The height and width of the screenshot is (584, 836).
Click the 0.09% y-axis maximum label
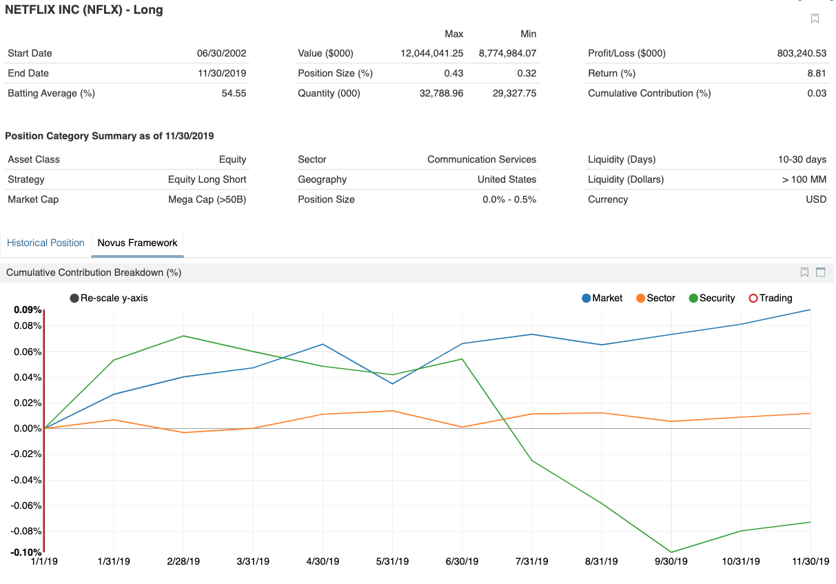point(28,310)
